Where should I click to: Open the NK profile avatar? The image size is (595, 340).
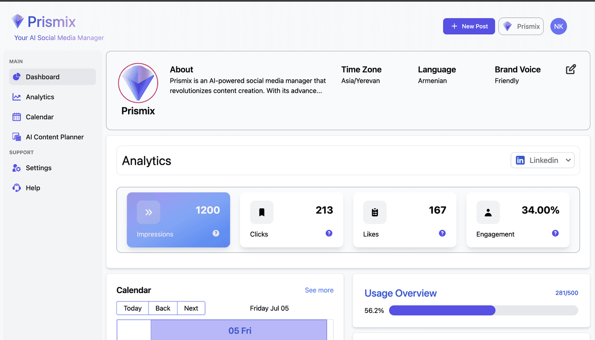click(558, 26)
